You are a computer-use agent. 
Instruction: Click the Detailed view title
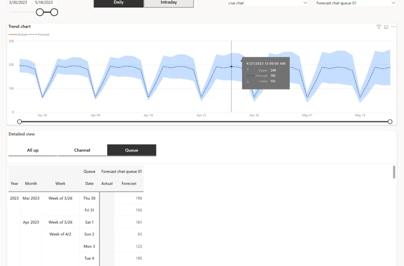pos(22,134)
